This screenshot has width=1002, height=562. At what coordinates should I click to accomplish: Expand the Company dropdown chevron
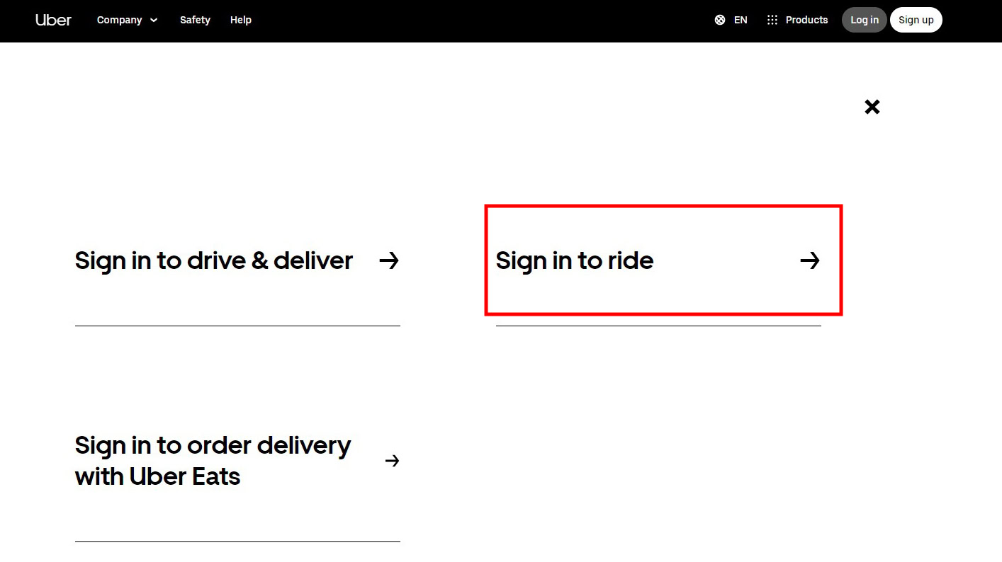pos(154,20)
